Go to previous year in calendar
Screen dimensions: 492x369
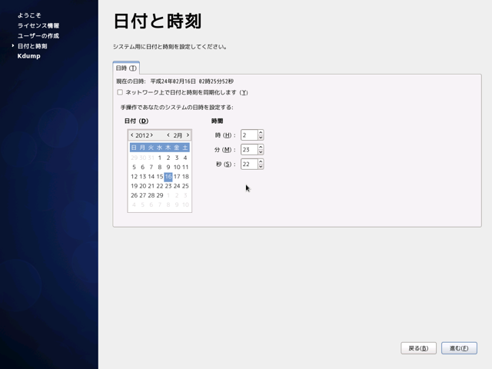[x=132, y=135]
